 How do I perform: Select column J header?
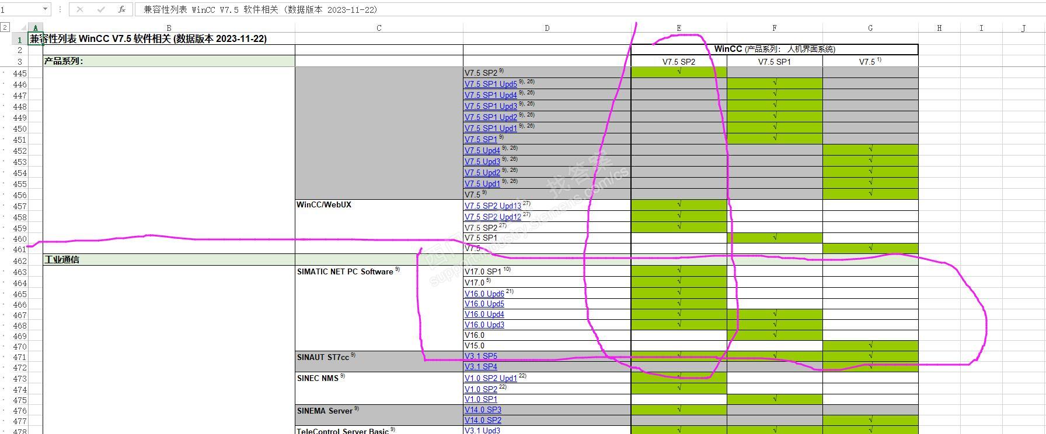pyautogui.click(x=1023, y=27)
